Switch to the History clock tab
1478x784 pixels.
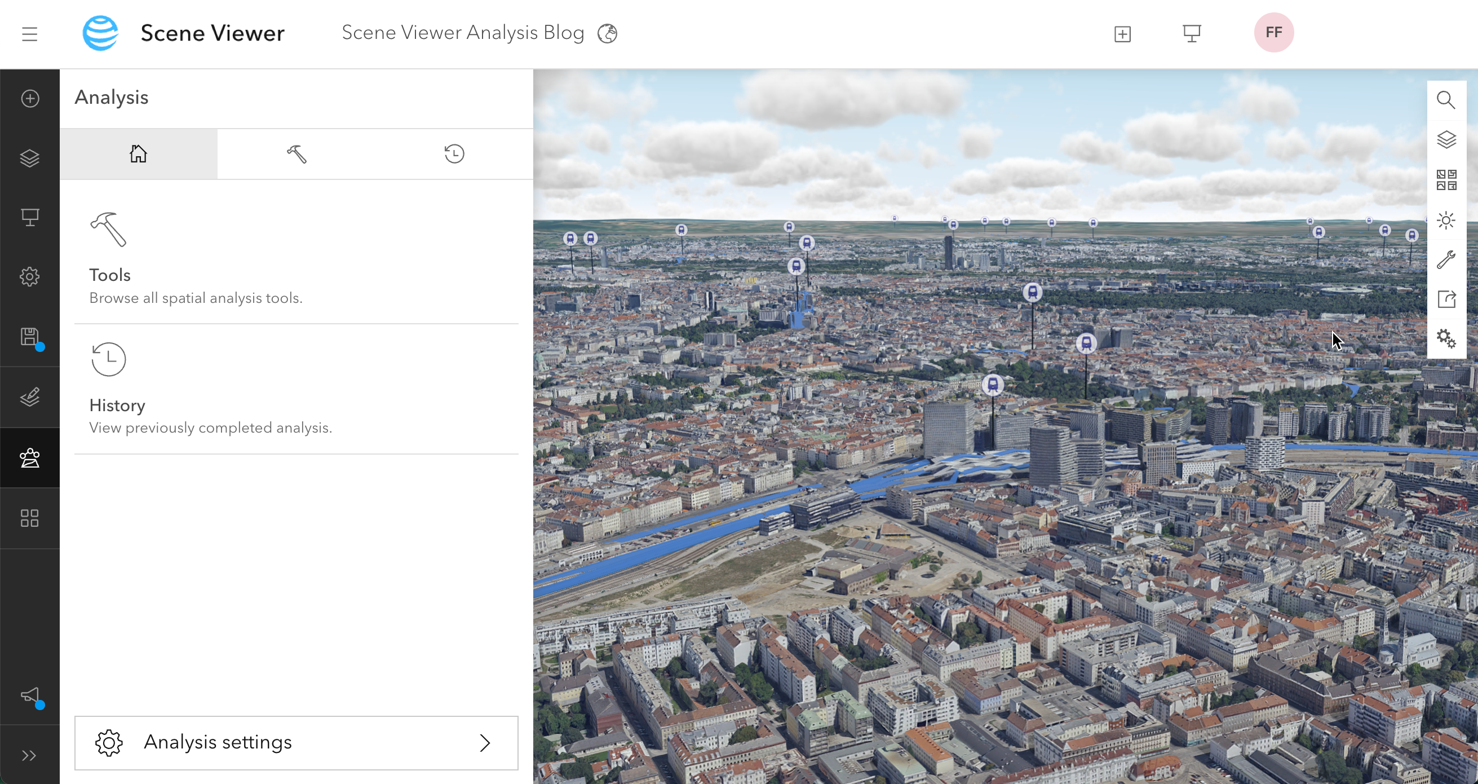click(x=454, y=153)
